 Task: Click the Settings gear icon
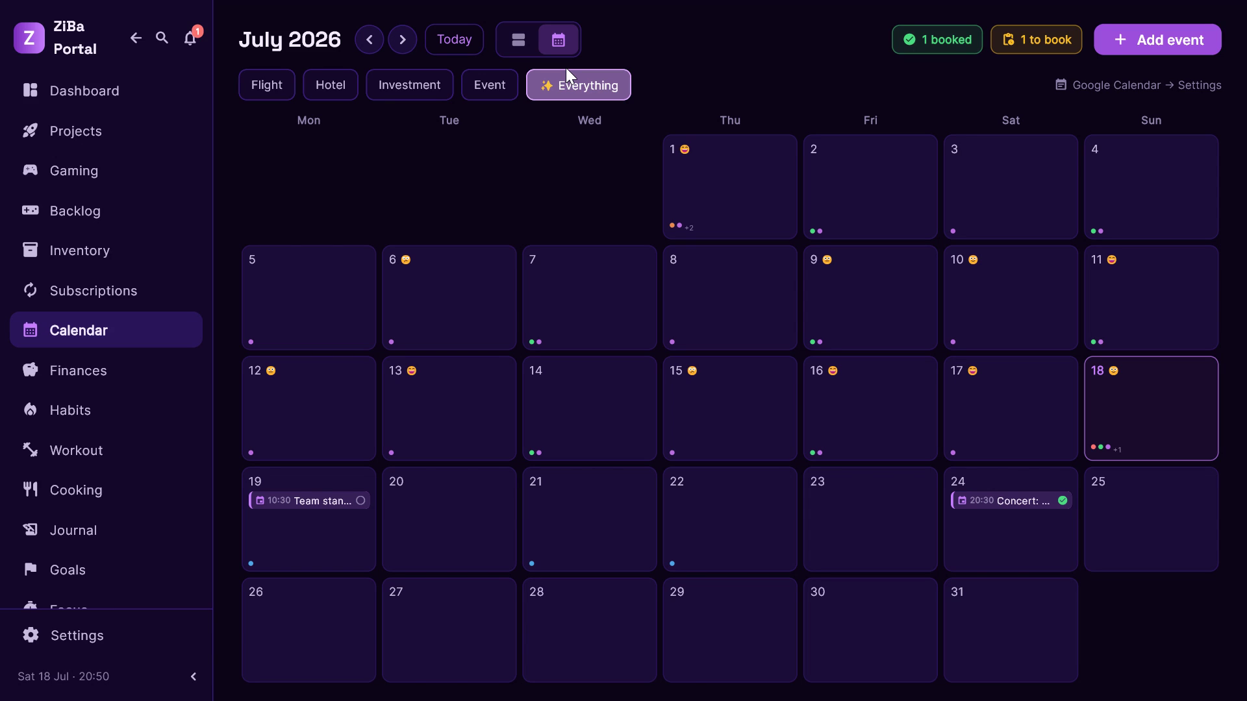pos(31,635)
